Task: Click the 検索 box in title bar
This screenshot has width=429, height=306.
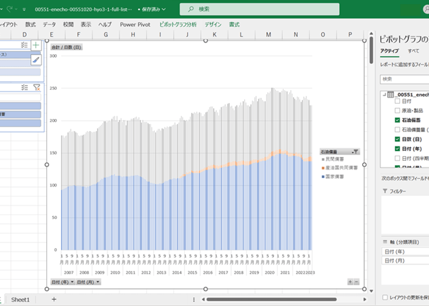Action: 260,9
